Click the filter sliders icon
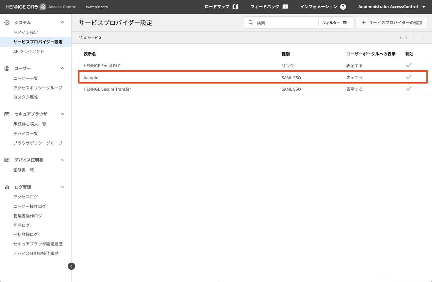The image size is (432, 282). pos(345,23)
